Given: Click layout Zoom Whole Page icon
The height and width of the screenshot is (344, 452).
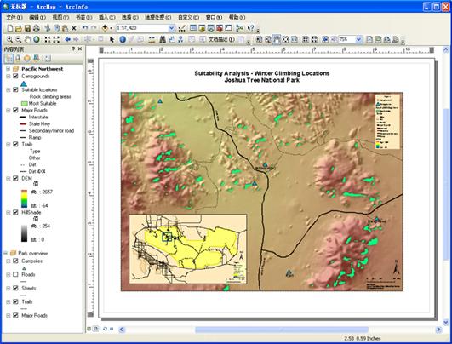Looking at the screenshot, I should point(285,39).
